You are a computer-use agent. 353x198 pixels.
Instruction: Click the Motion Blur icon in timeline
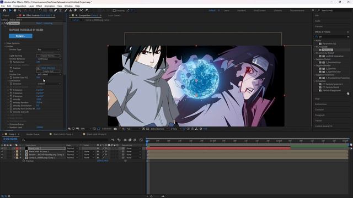tap(135, 140)
